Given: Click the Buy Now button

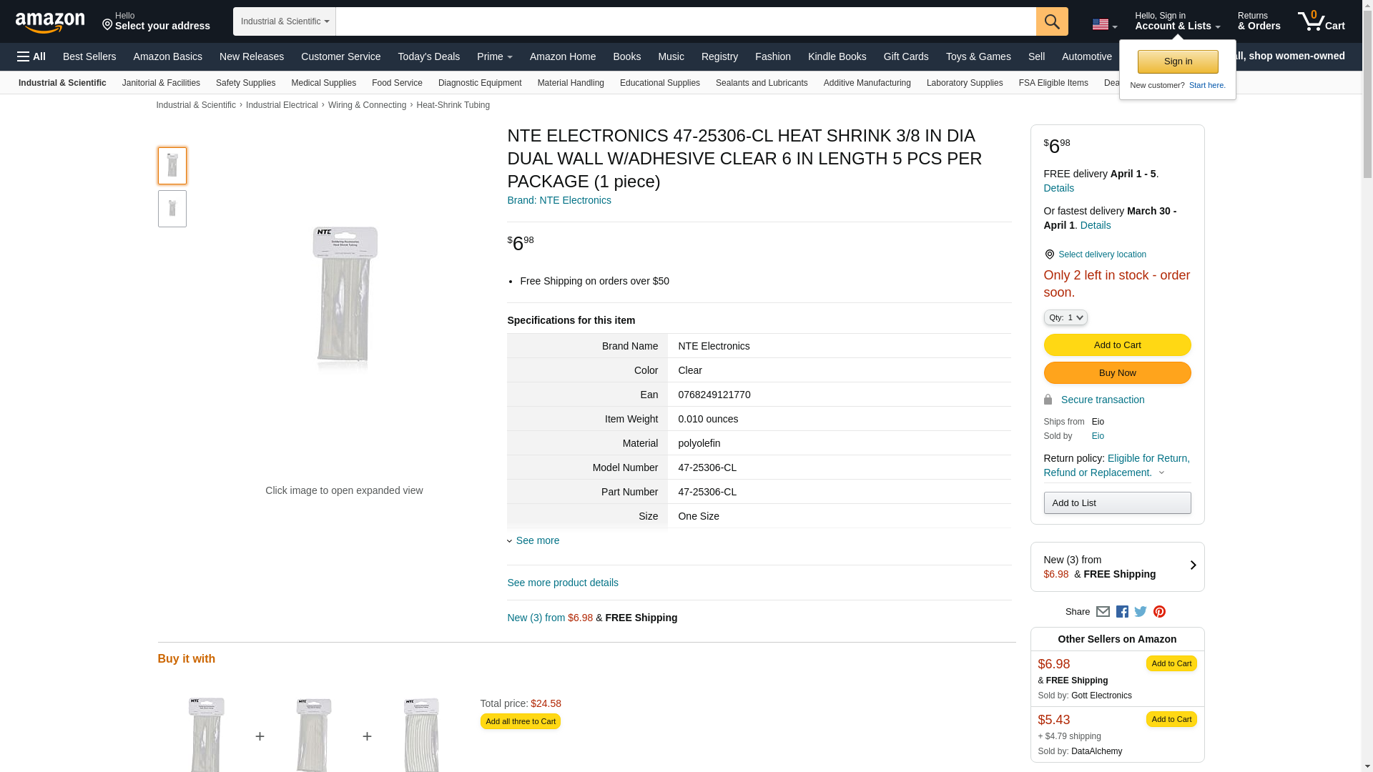Looking at the screenshot, I should tap(1117, 372).
